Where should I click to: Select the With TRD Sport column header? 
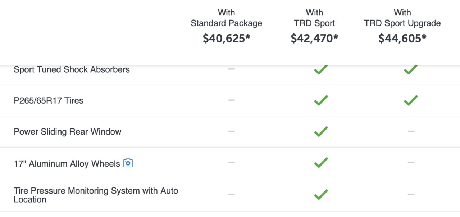pyautogui.click(x=314, y=18)
